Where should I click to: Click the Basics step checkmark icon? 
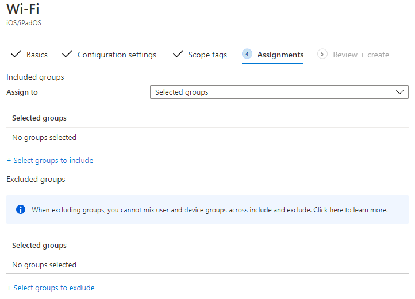pos(16,54)
